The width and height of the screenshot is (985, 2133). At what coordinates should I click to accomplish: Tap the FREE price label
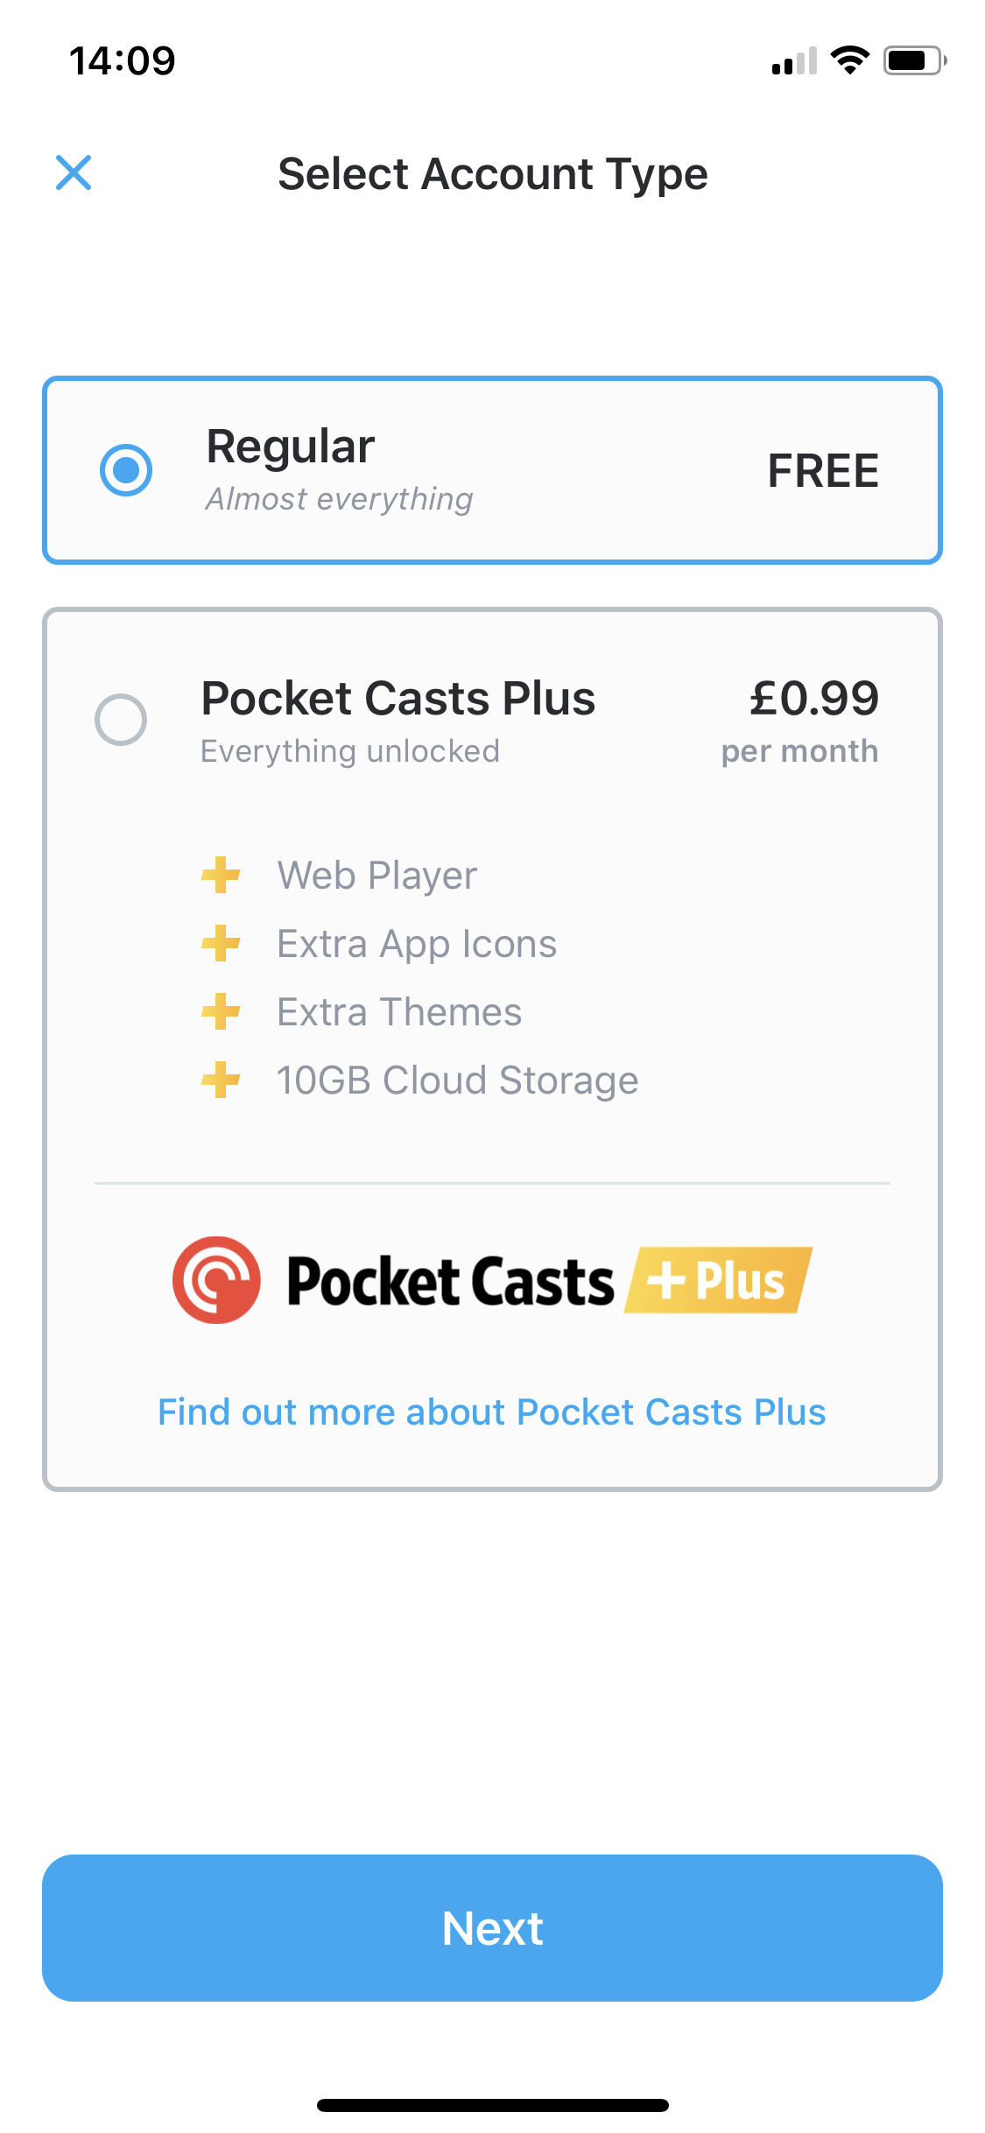[823, 471]
